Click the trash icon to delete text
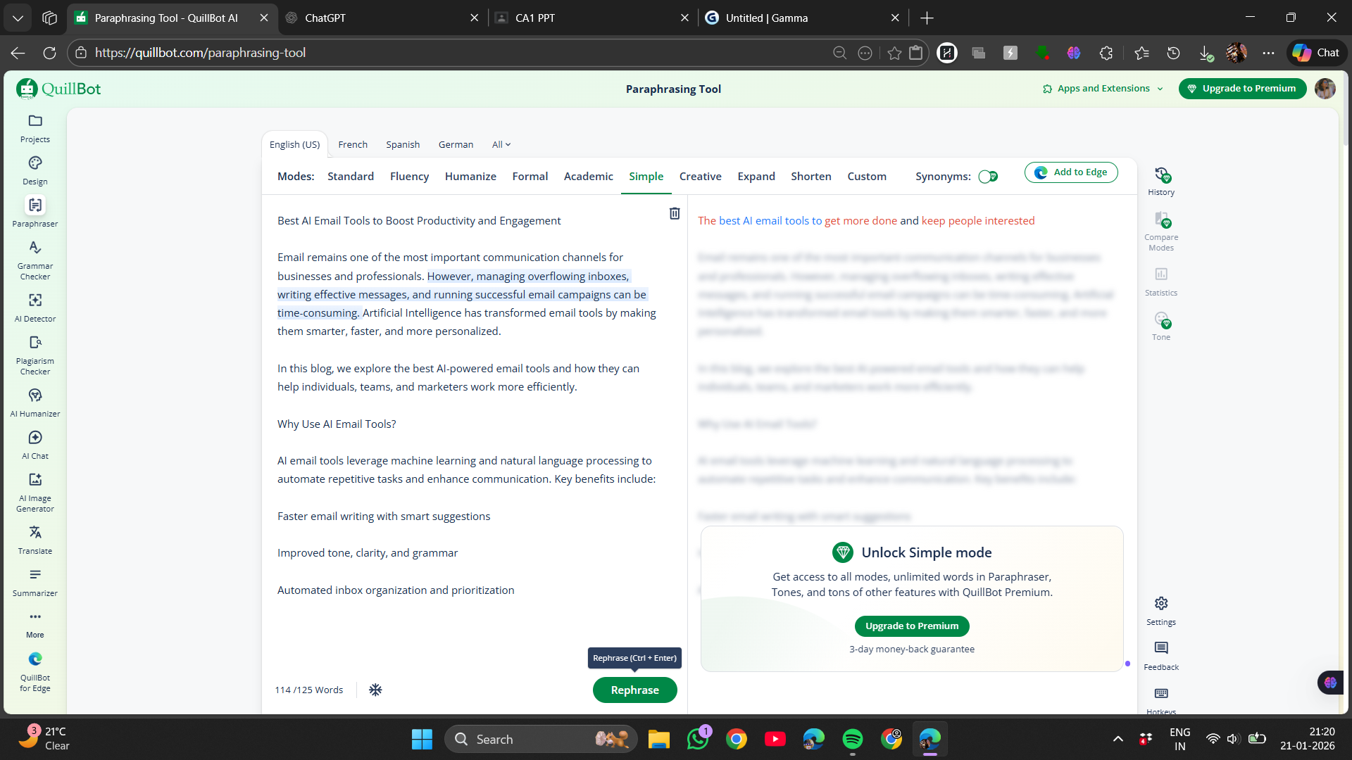Screen dimensions: 1352x760 tap(674, 213)
